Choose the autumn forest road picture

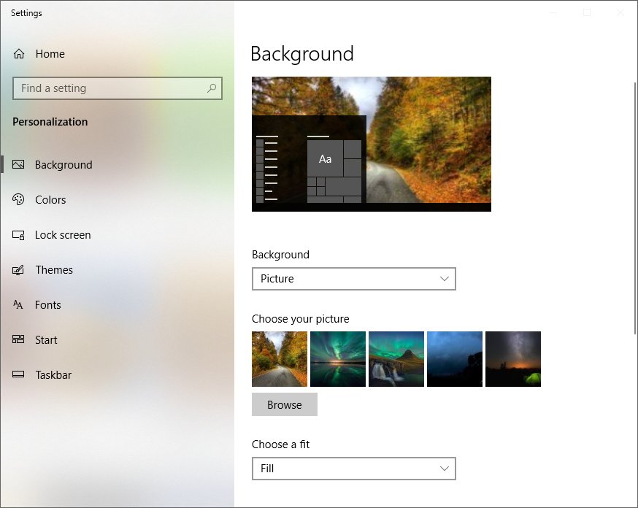pos(280,358)
